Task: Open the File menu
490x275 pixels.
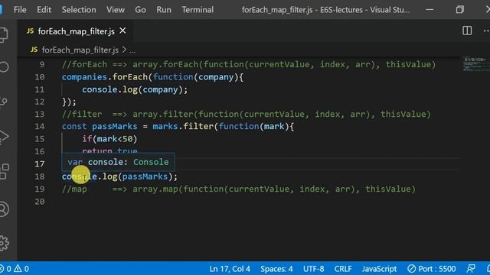Action: 20,10
